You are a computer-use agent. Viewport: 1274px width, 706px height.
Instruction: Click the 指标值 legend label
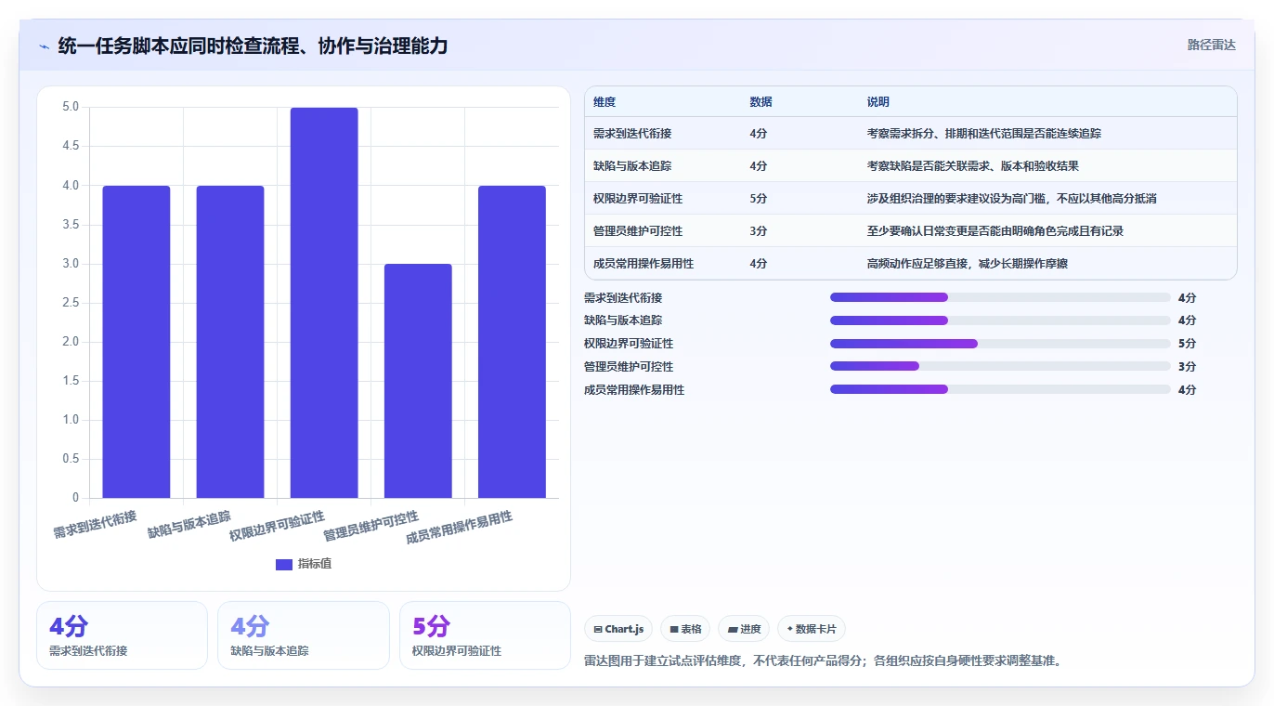coord(315,565)
